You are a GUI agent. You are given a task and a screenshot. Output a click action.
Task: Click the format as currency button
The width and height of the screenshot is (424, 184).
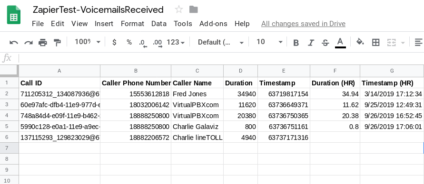[x=114, y=42]
